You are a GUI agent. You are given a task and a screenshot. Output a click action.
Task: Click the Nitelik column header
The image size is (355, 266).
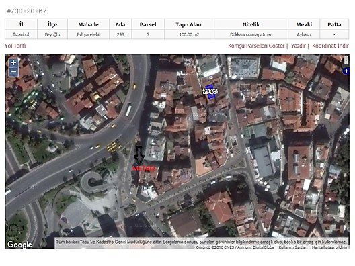pos(251,24)
